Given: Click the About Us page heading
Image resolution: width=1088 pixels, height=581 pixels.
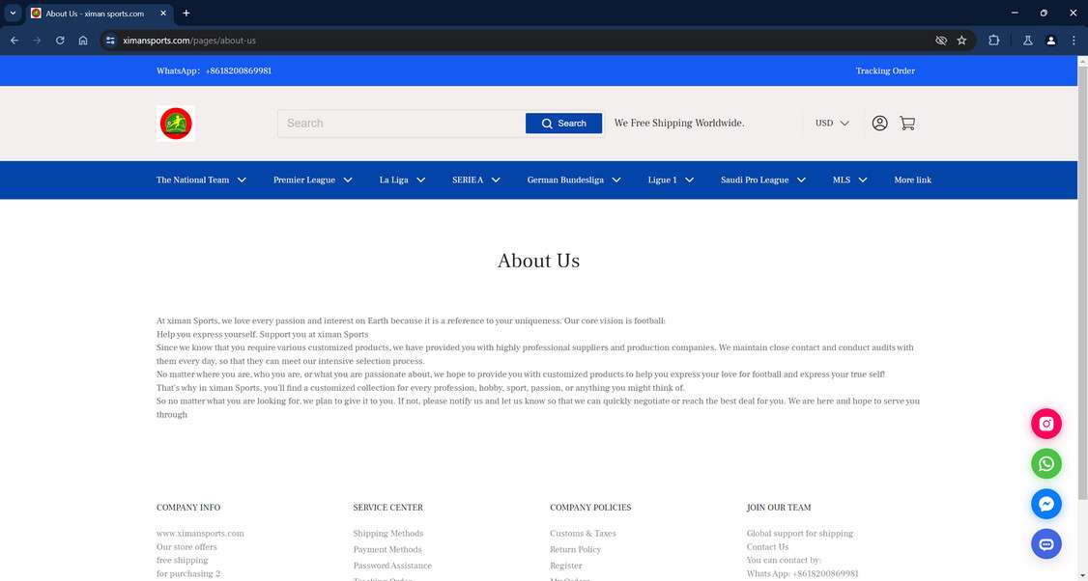Looking at the screenshot, I should point(538,261).
